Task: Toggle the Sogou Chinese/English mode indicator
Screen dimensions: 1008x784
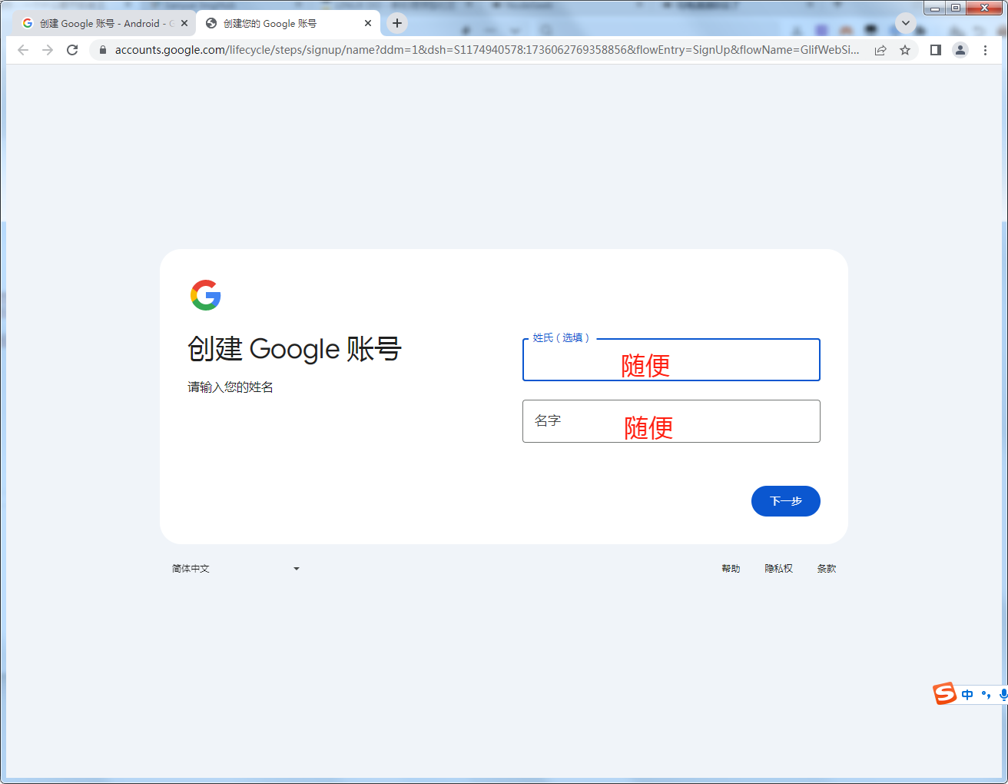Action: [967, 695]
